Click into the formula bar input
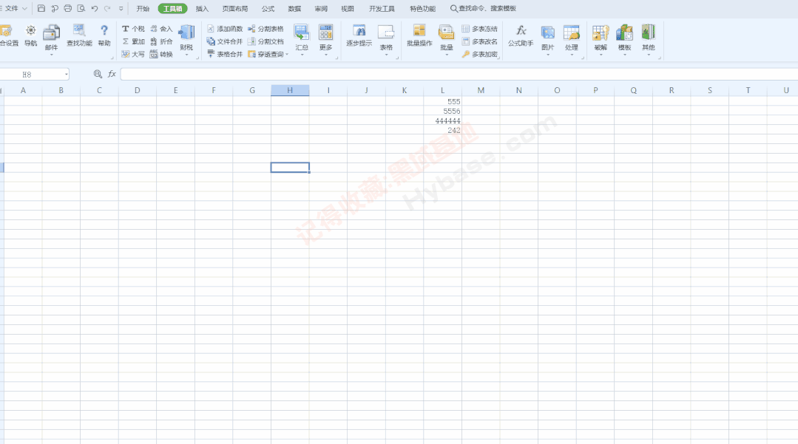Image resolution: width=798 pixels, height=444 pixels. (x=459, y=75)
